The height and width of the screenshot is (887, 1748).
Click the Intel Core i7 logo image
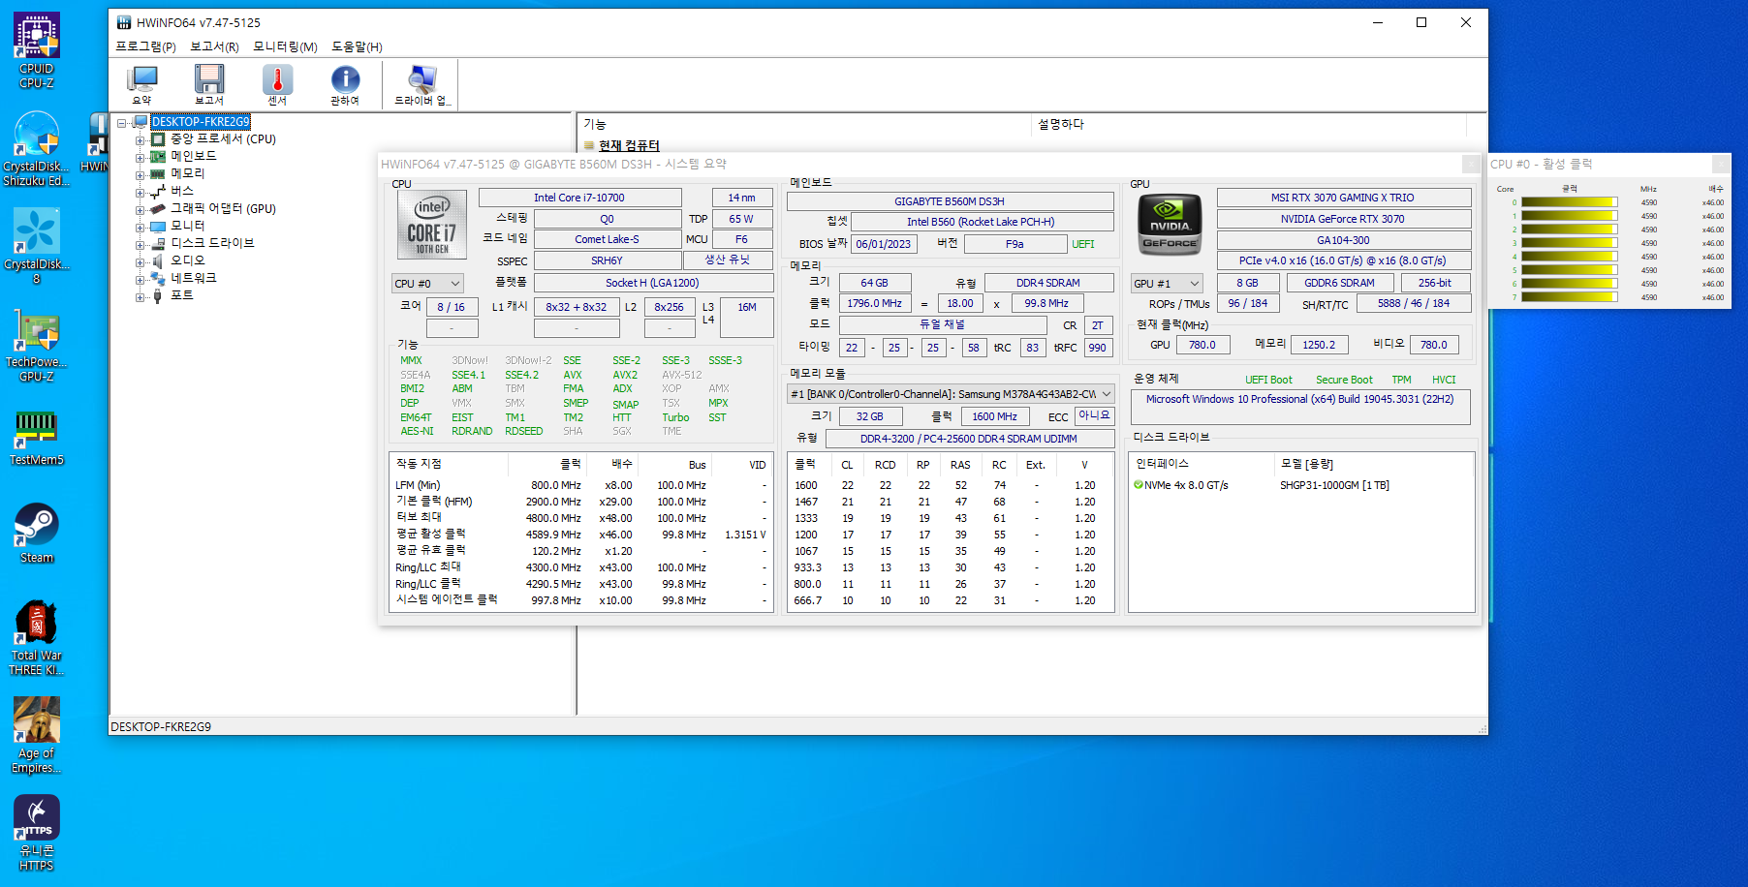(x=432, y=225)
